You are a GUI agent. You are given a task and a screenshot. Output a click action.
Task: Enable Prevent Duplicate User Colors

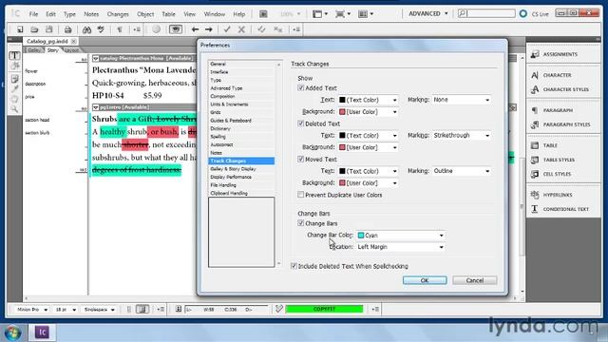(x=300, y=195)
